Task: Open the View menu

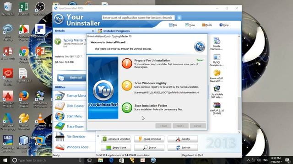Action: [190, 25]
